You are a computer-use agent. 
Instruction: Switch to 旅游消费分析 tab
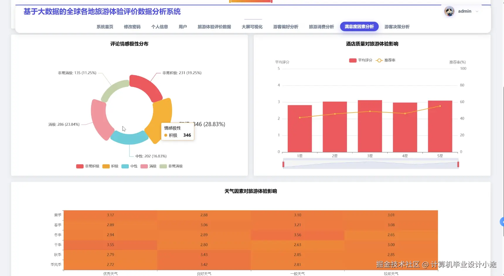pos(321,27)
